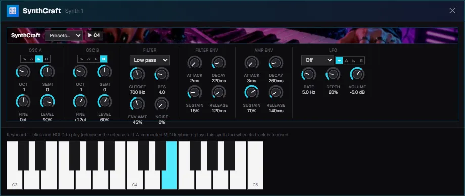
Task: Click the SynthCraft app logo icon
Action: pyautogui.click(x=13, y=11)
